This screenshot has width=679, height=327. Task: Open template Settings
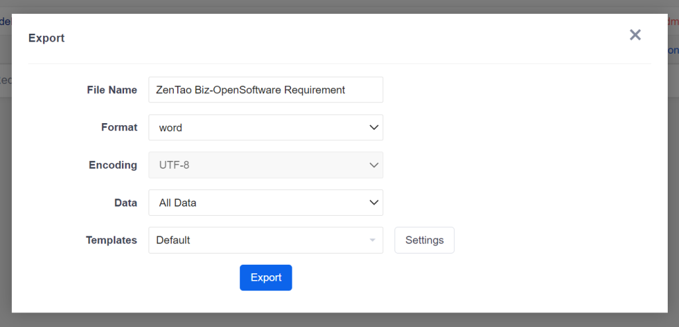point(424,240)
